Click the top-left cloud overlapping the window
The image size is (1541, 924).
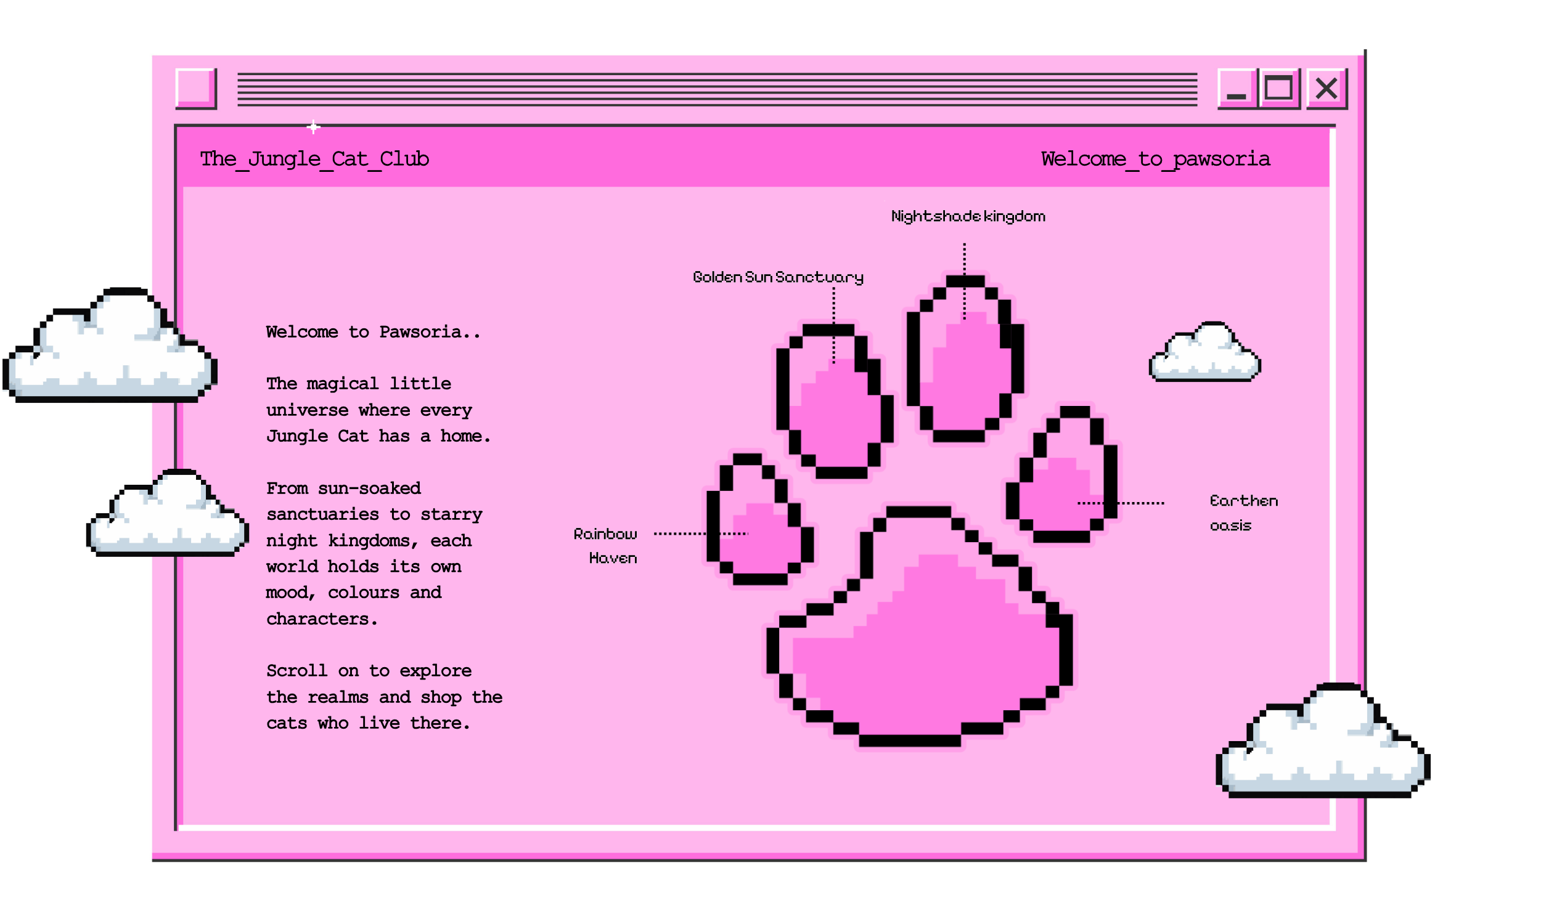[112, 352]
